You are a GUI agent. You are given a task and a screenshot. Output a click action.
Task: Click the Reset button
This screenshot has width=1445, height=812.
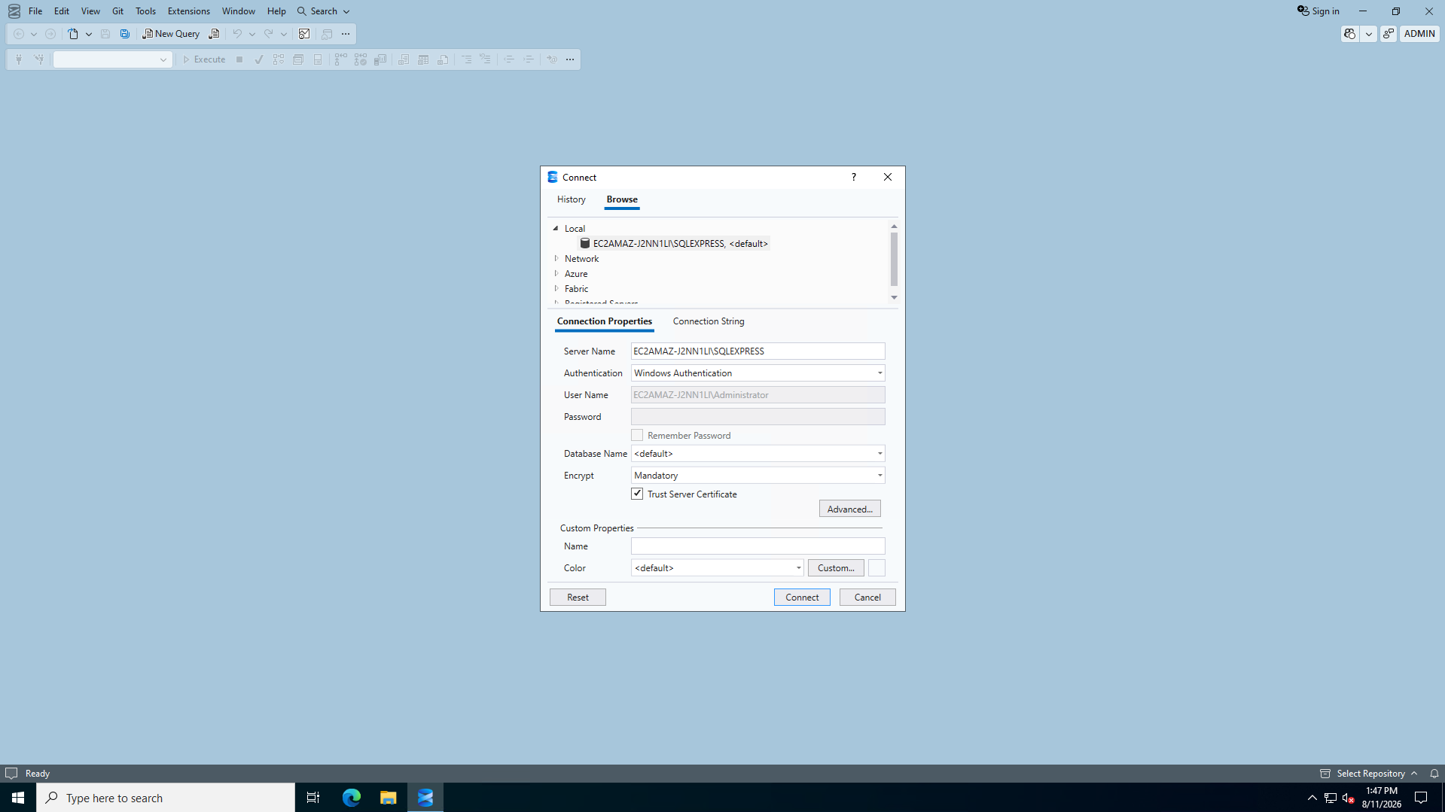pyautogui.click(x=578, y=598)
